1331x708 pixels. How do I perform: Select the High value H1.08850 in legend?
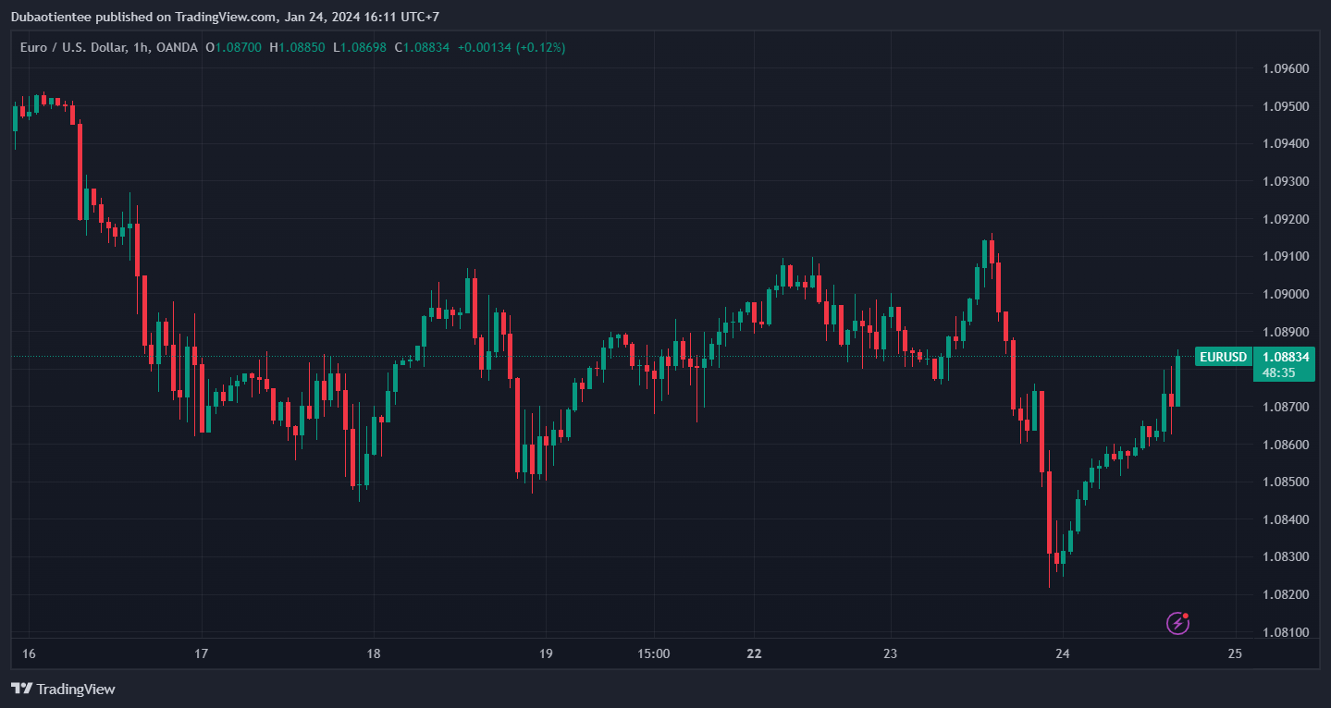(x=297, y=47)
